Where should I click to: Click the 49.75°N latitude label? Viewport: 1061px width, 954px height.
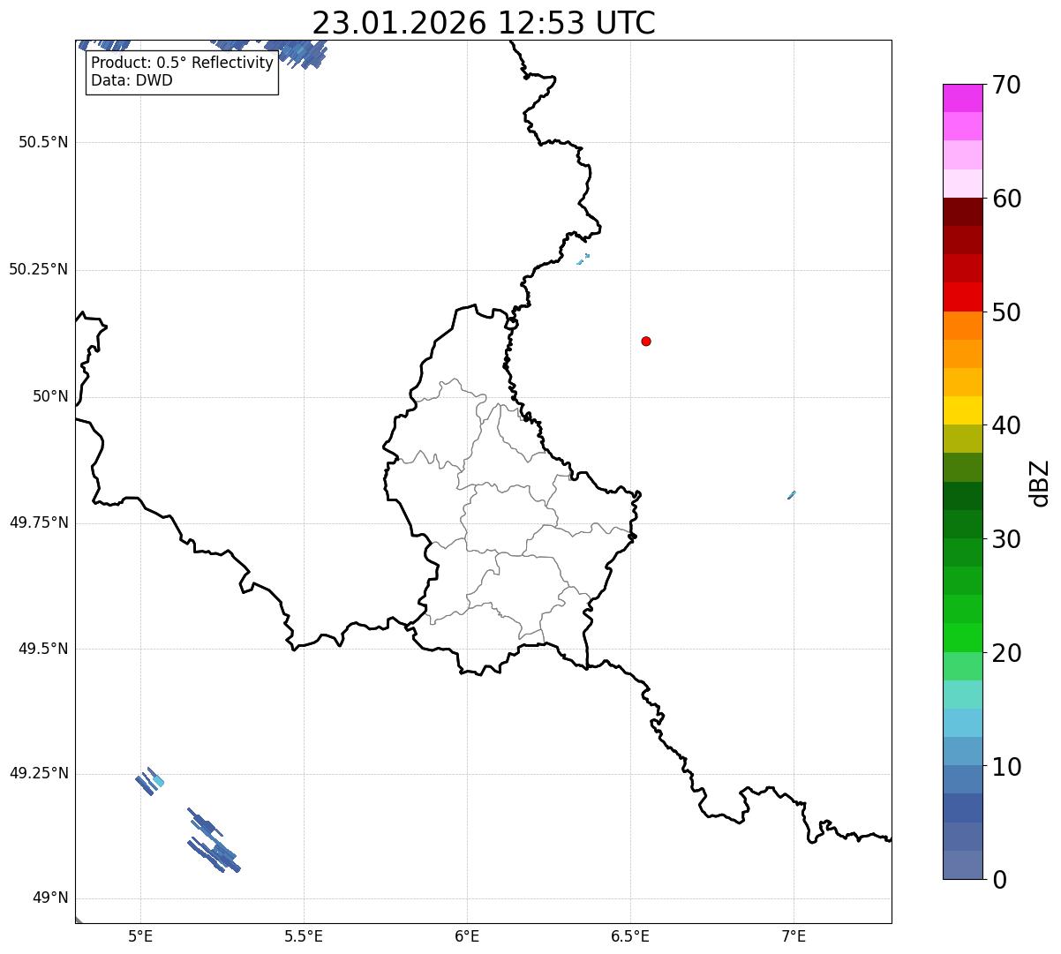pyautogui.click(x=38, y=522)
